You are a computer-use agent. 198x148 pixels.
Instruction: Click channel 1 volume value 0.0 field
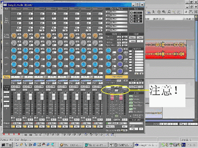(19, 120)
